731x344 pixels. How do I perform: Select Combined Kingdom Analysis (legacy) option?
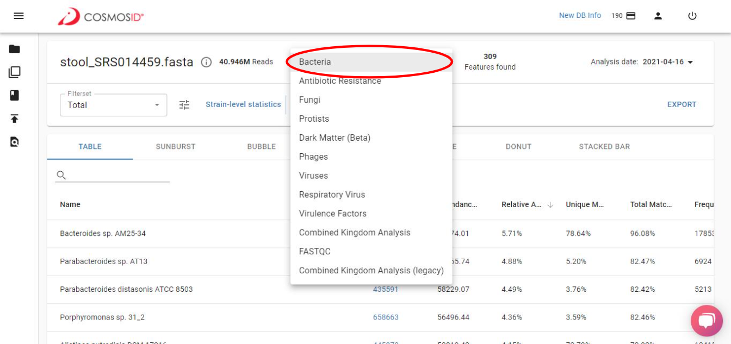tap(371, 271)
